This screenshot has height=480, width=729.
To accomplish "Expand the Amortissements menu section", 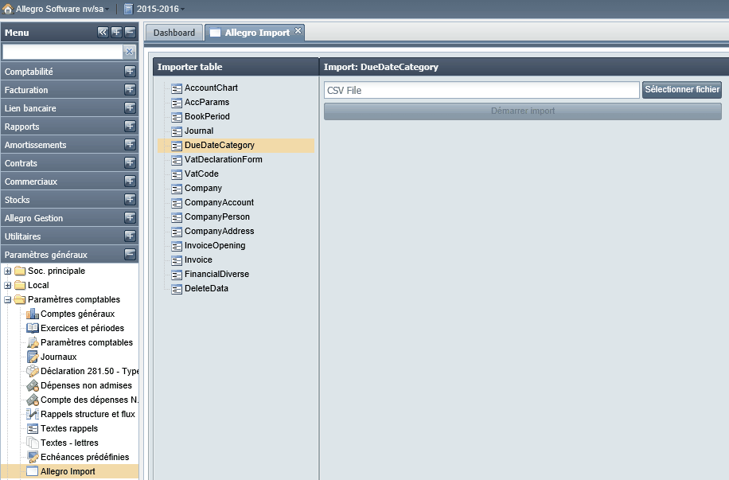I will click(x=131, y=144).
